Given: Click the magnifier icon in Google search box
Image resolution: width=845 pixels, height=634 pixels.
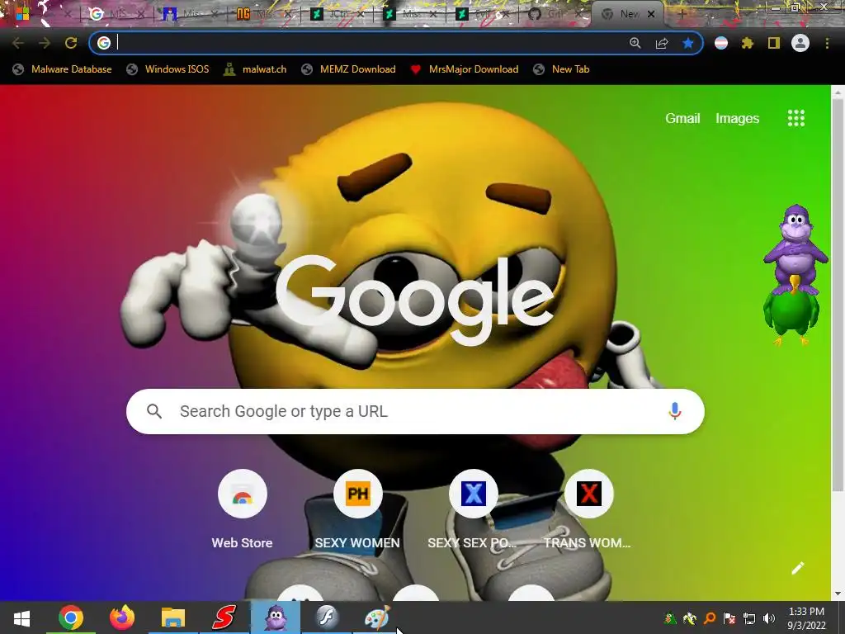Looking at the screenshot, I should (154, 411).
